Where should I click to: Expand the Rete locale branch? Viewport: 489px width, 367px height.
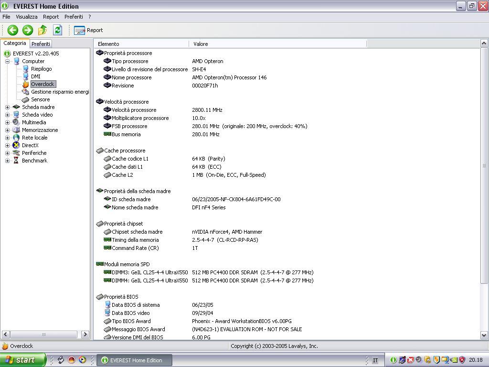8,138
